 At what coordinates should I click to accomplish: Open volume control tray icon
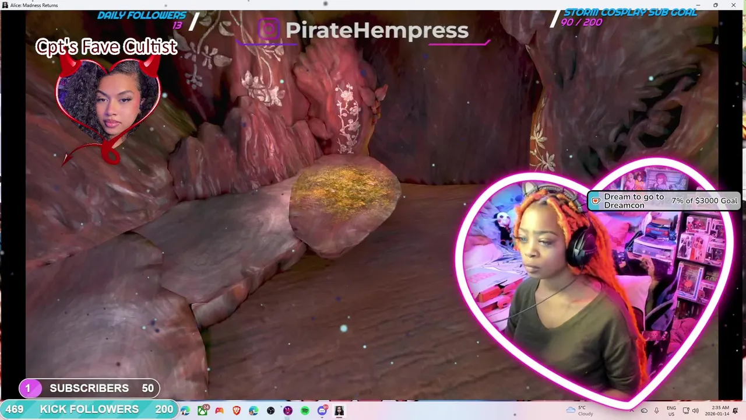695,411
